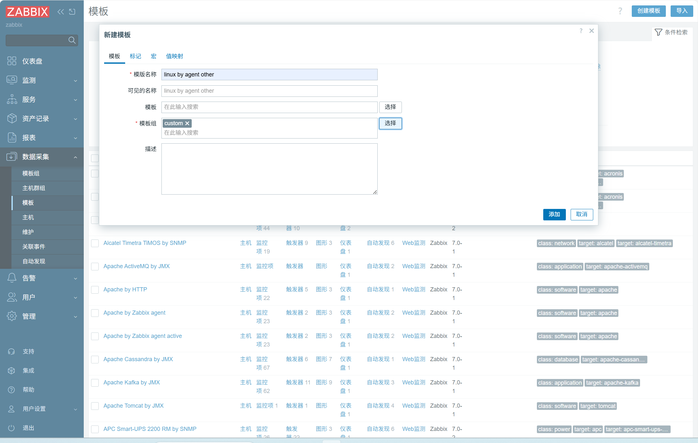Viewport: 698px width, 443px height.
Task: Click the 模版名称 input field
Action: coord(269,75)
